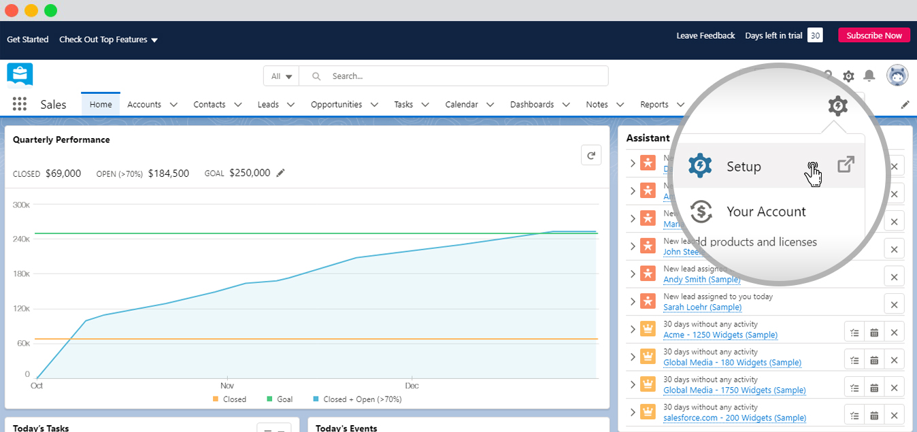Viewport: 917px width, 432px height.
Task: Dismiss the Sarah Loehr lead notification
Action: point(894,304)
